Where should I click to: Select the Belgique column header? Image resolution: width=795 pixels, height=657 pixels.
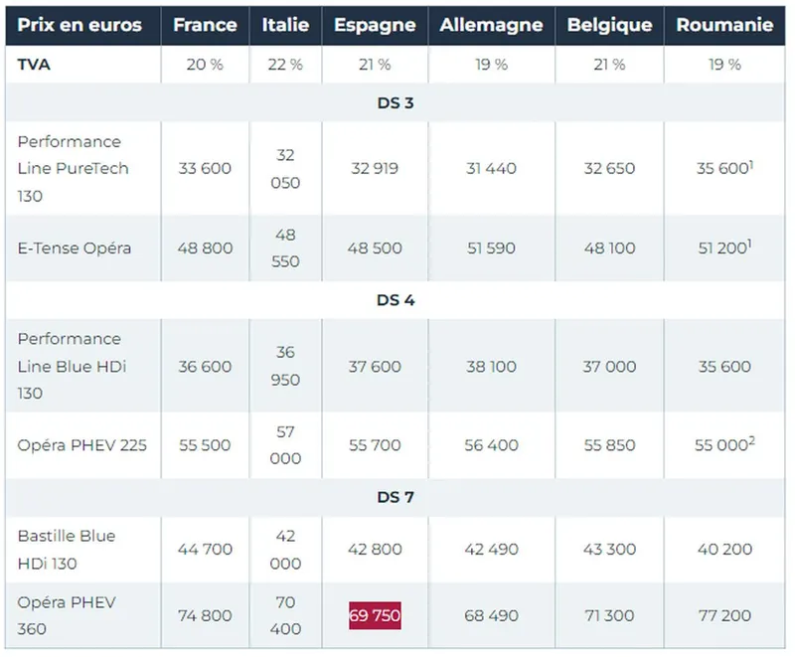(x=609, y=25)
